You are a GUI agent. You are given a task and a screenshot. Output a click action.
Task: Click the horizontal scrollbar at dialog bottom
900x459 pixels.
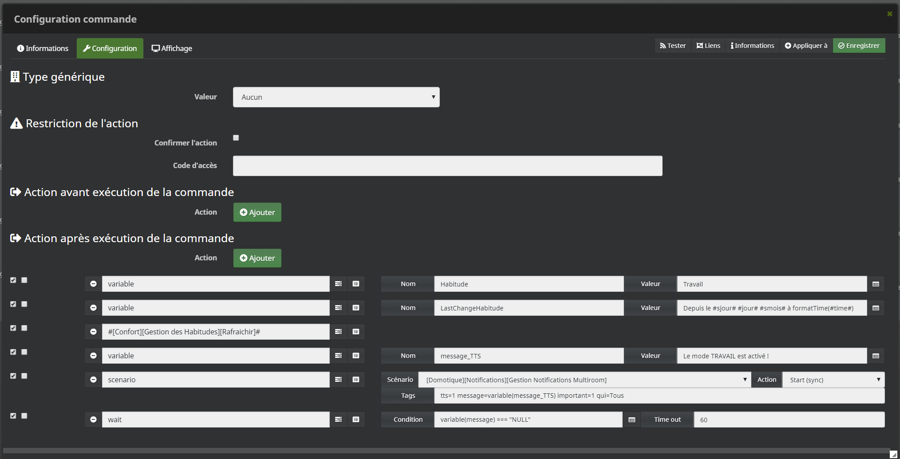click(446, 451)
